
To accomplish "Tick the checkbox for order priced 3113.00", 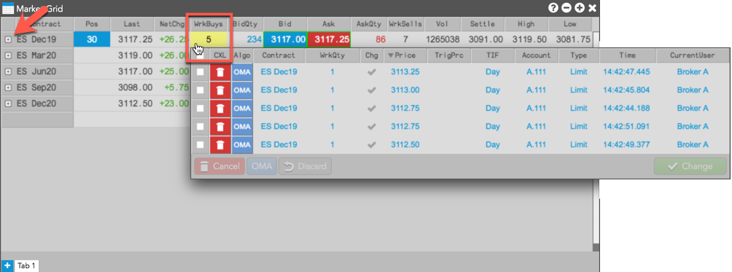I will pos(200,90).
